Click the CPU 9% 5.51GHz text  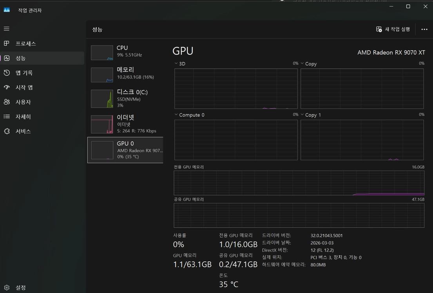[x=129, y=55]
